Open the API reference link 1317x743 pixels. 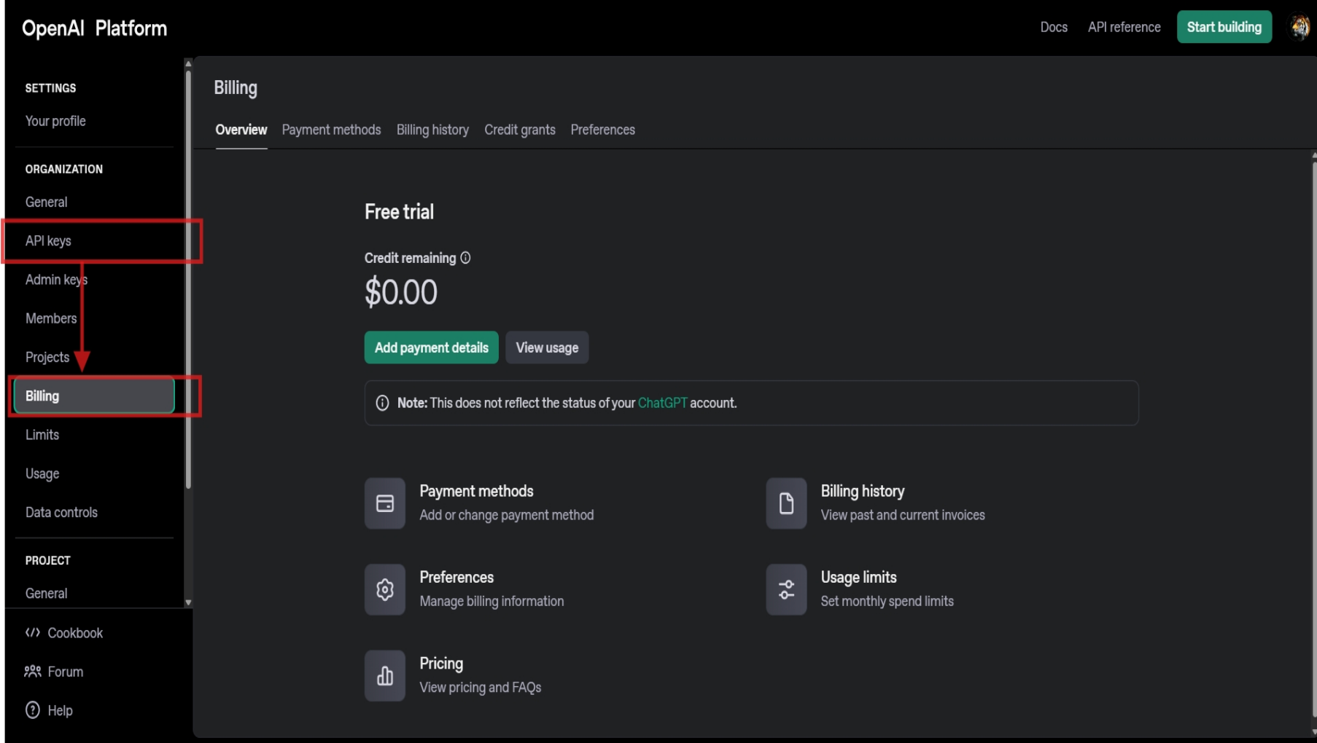click(x=1124, y=27)
